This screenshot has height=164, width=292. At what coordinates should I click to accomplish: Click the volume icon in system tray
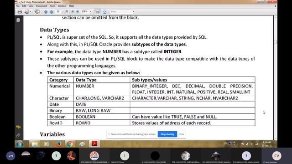point(252,144)
